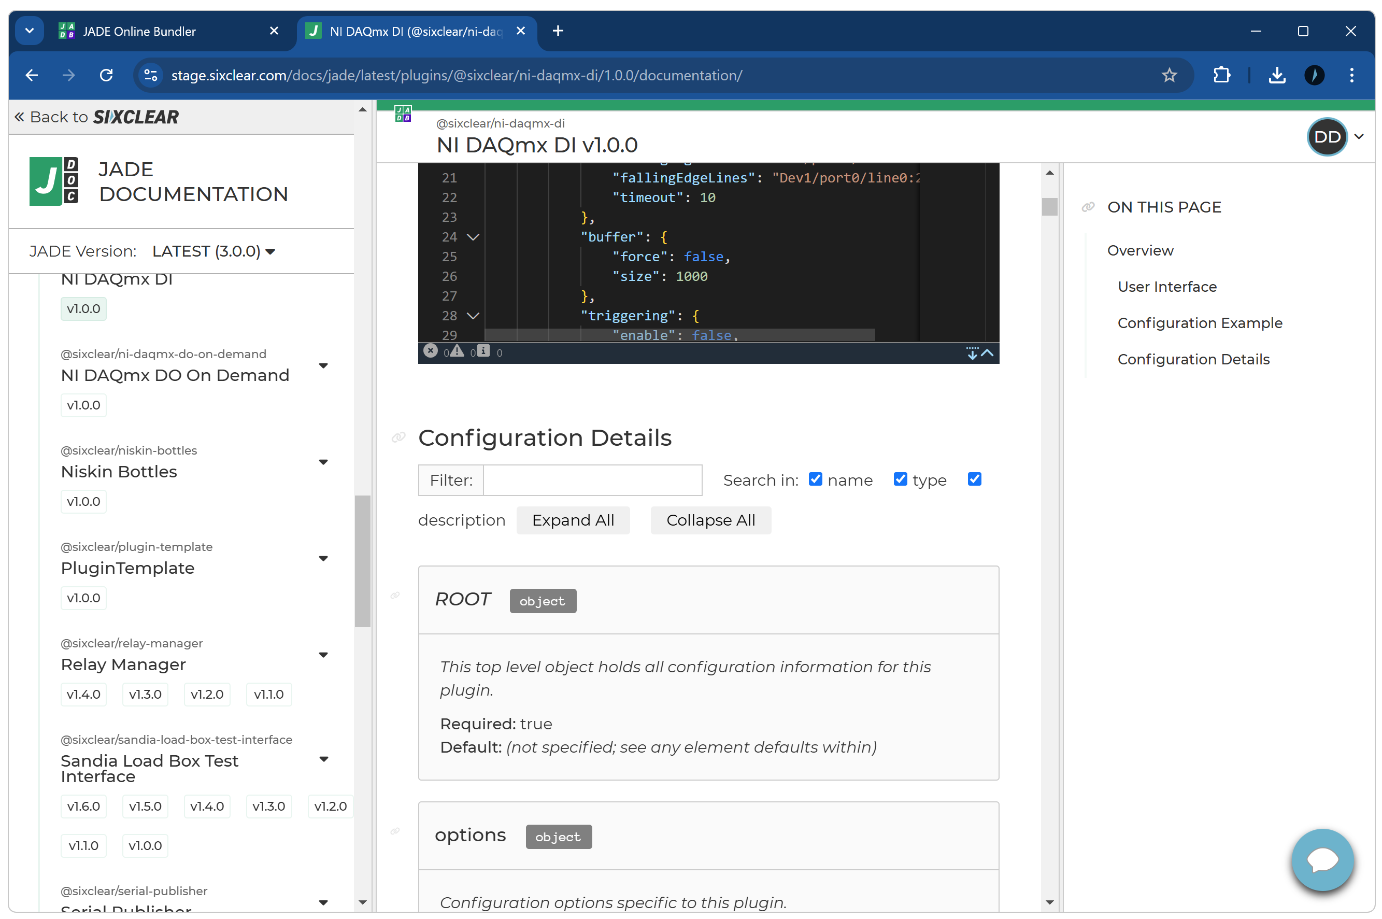Expand NI DAQmx DO On Demand entry
This screenshot has height=919, width=1382.
[x=323, y=366]
